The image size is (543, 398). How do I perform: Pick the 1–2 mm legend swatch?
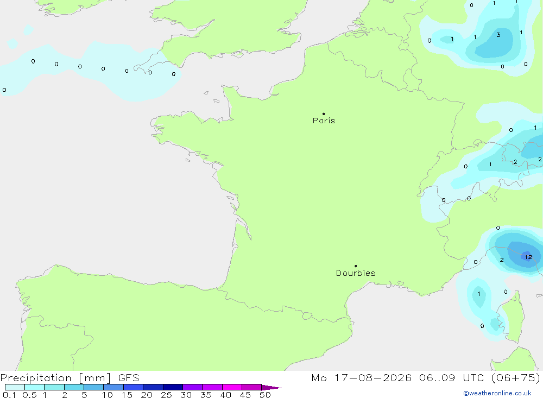pos(54,387)
